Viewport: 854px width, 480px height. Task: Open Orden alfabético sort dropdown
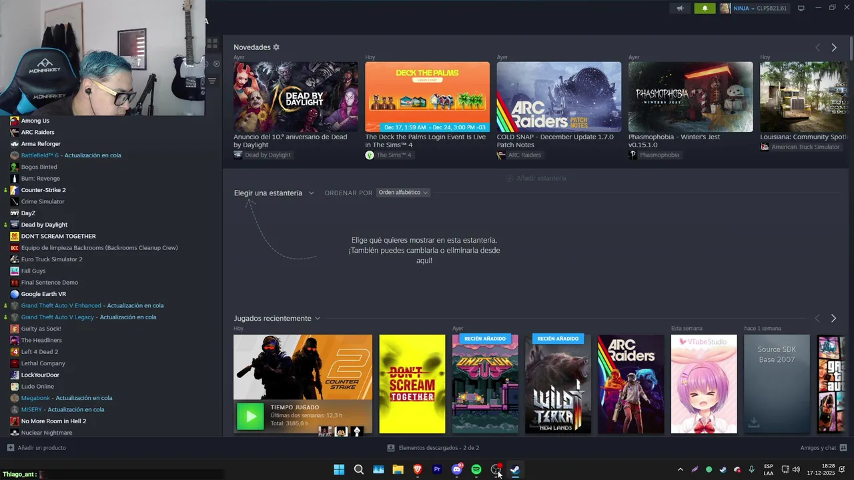point(403,193)
